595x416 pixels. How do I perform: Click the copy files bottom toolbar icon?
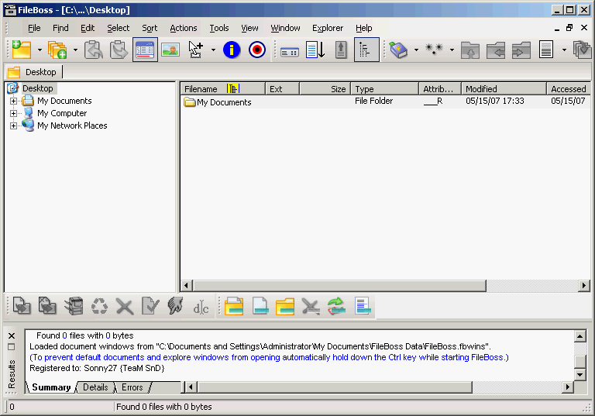coord(22,305)
